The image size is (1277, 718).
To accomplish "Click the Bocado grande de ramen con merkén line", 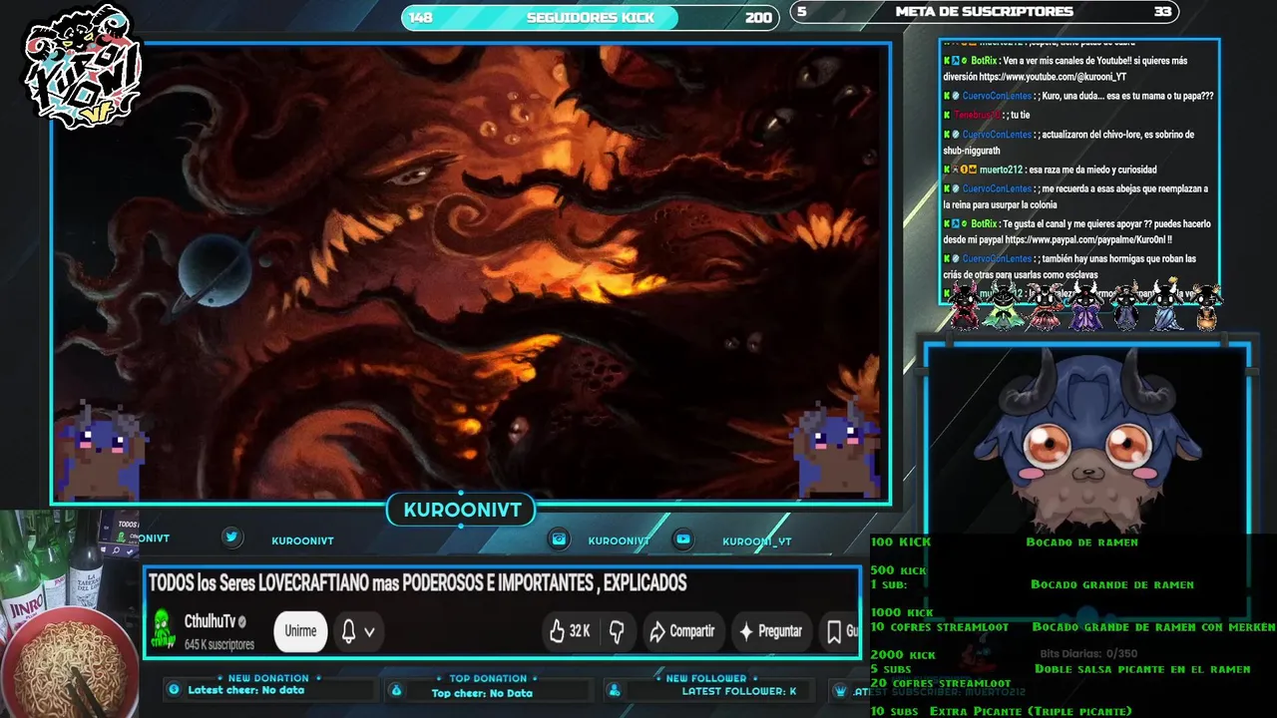I will [1153, 627].
